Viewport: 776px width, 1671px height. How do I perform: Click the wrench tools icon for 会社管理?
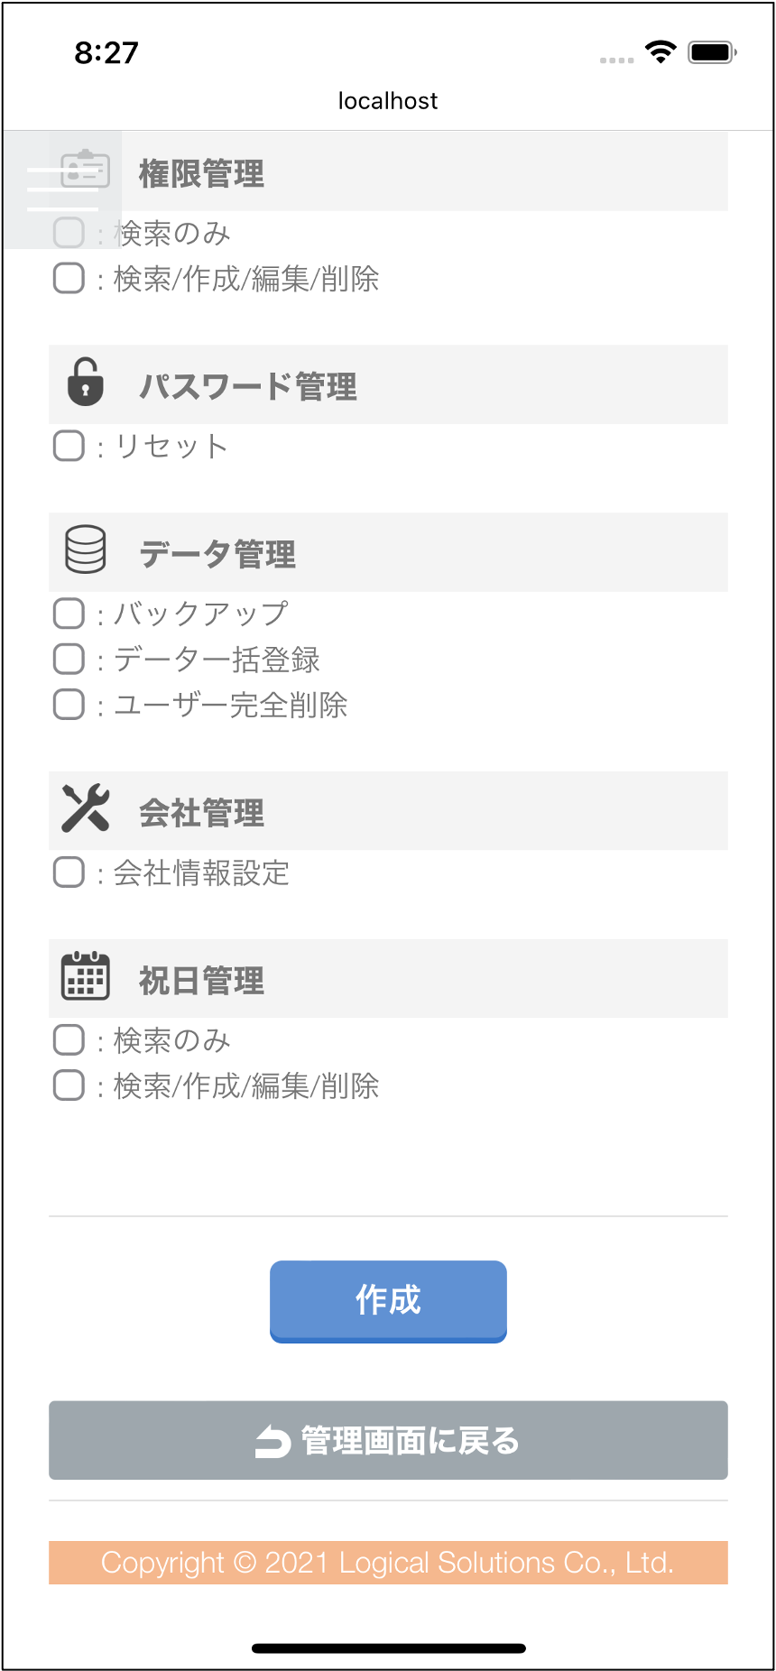tap(86, 808)
